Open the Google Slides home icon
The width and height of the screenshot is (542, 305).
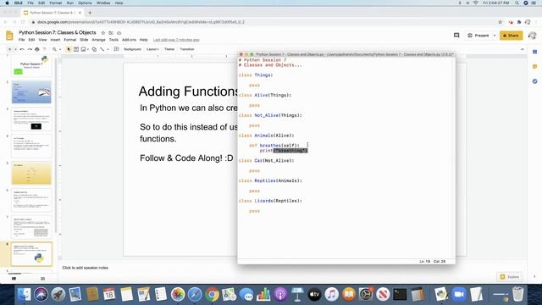click(9, 36)
